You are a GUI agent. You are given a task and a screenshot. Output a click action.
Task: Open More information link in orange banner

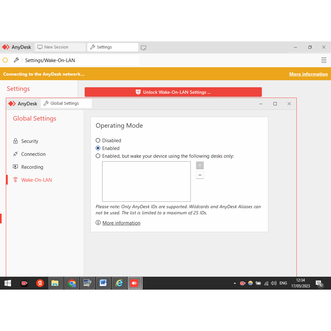tap(308, 74)
